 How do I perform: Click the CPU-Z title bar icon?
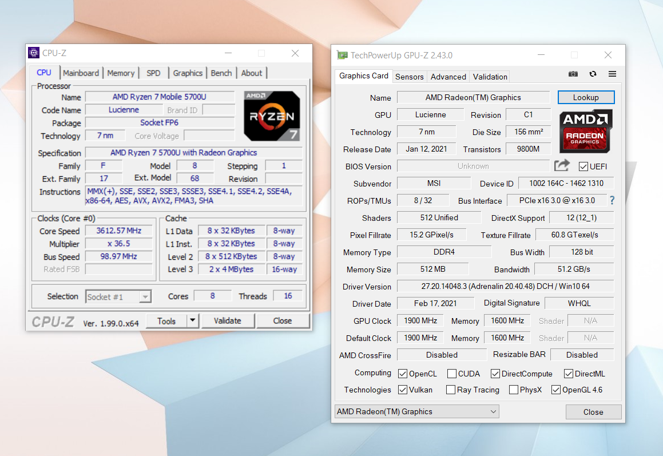pyautogui.click(x=33, y=53)
